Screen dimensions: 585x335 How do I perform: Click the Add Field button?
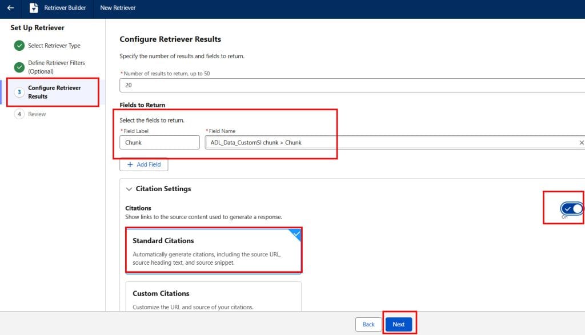pos(143,164)
